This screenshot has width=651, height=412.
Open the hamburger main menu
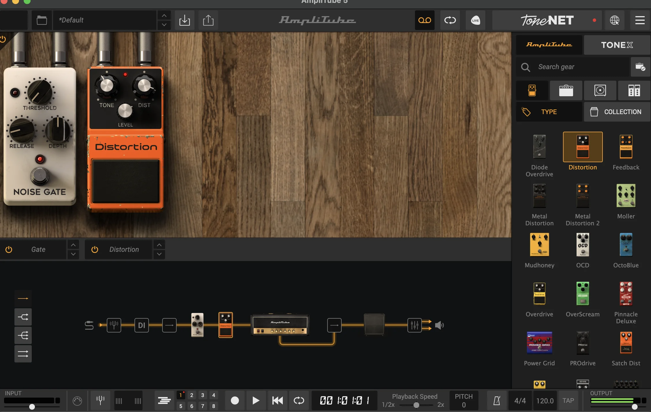coord(640,20)
